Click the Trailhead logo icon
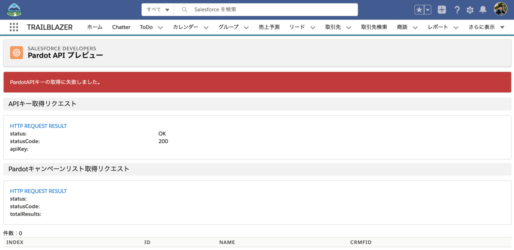Image resolution: width=514 pixels, height=250 pixels. tap(14, 9)
